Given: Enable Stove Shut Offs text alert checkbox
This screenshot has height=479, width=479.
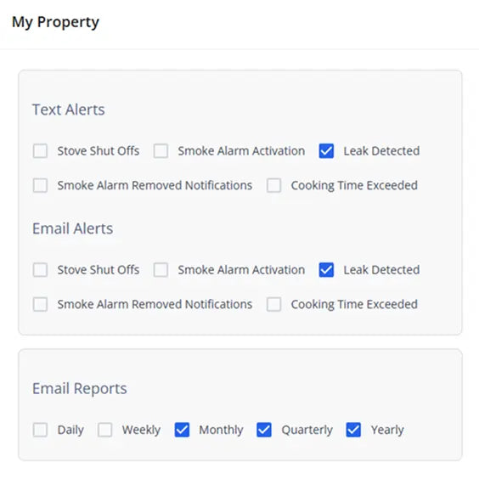Looking at the screenshot, I should [x=40, y=151].
